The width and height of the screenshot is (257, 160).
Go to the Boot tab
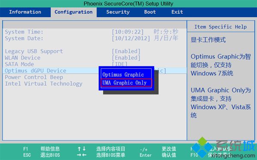click(x=150, y=12)
